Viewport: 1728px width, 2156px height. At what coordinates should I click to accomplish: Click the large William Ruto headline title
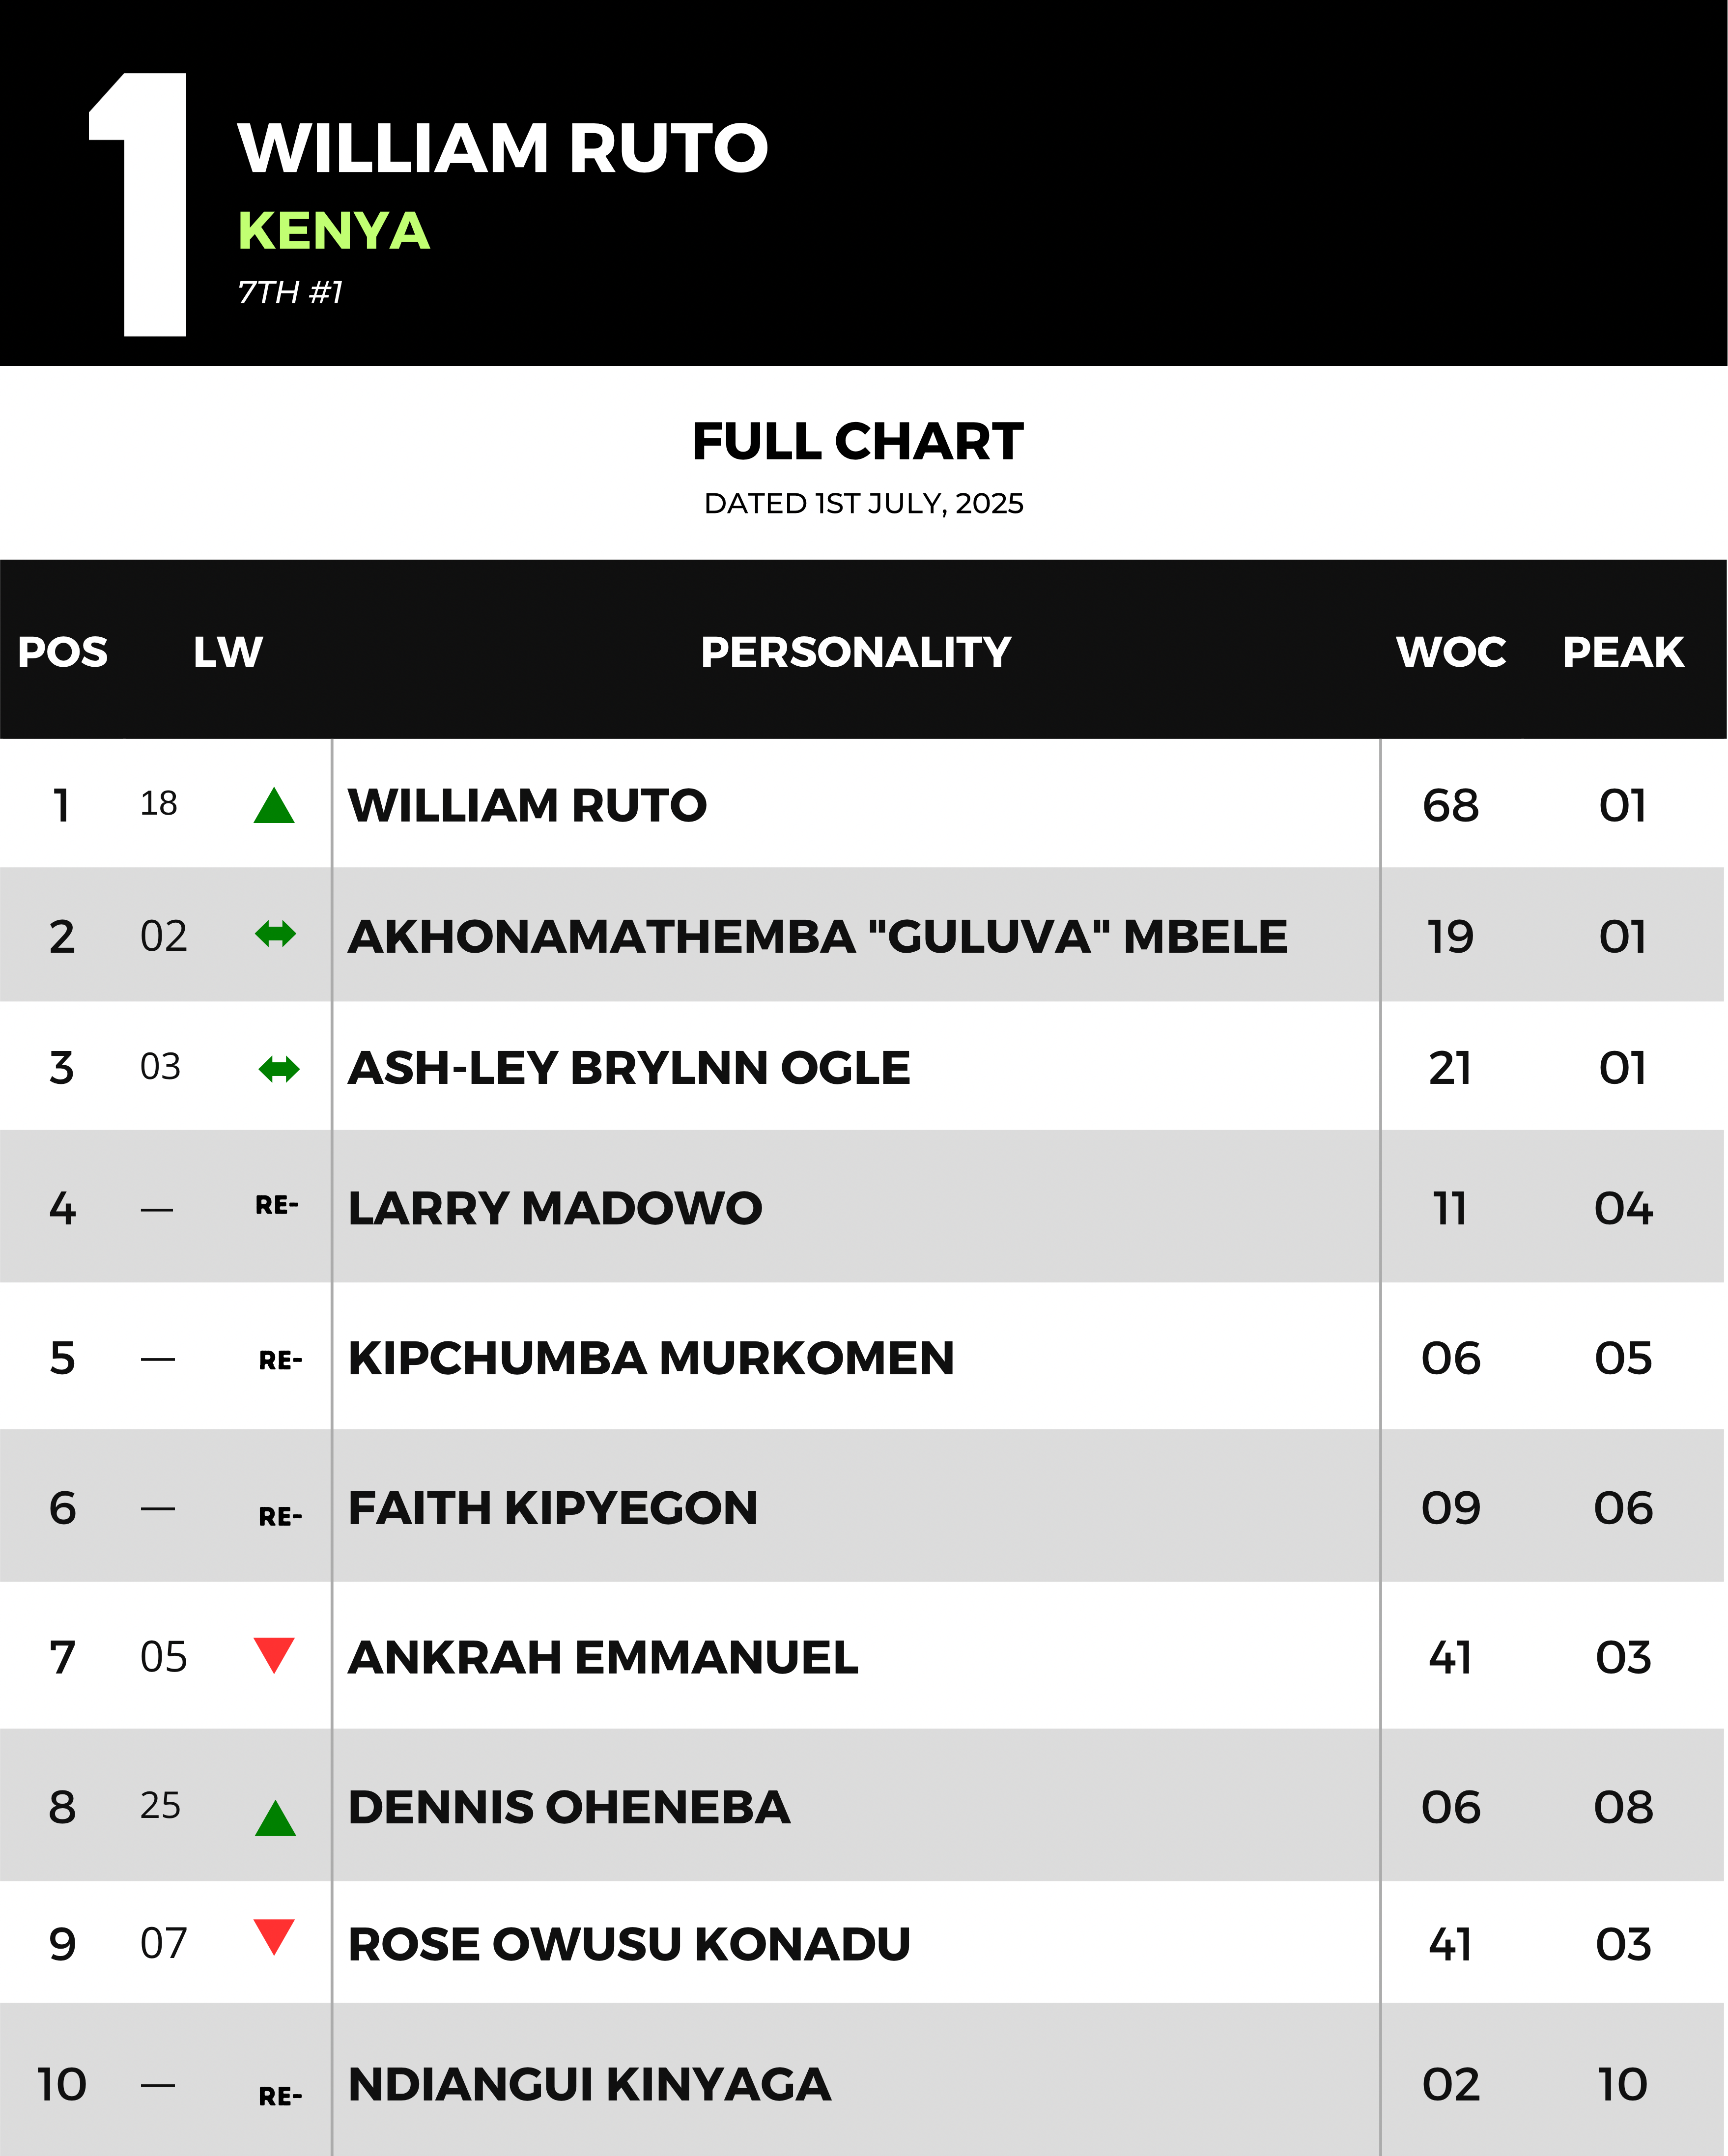tap(503, 148)
